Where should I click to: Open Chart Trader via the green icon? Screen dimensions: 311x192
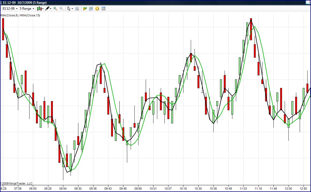pos(85,9)
